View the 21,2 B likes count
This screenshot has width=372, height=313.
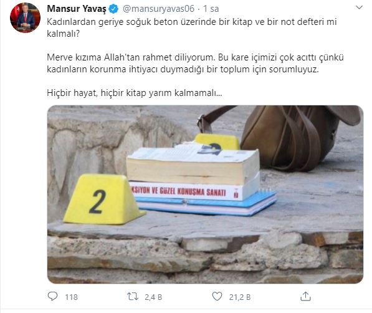[240, 297]
